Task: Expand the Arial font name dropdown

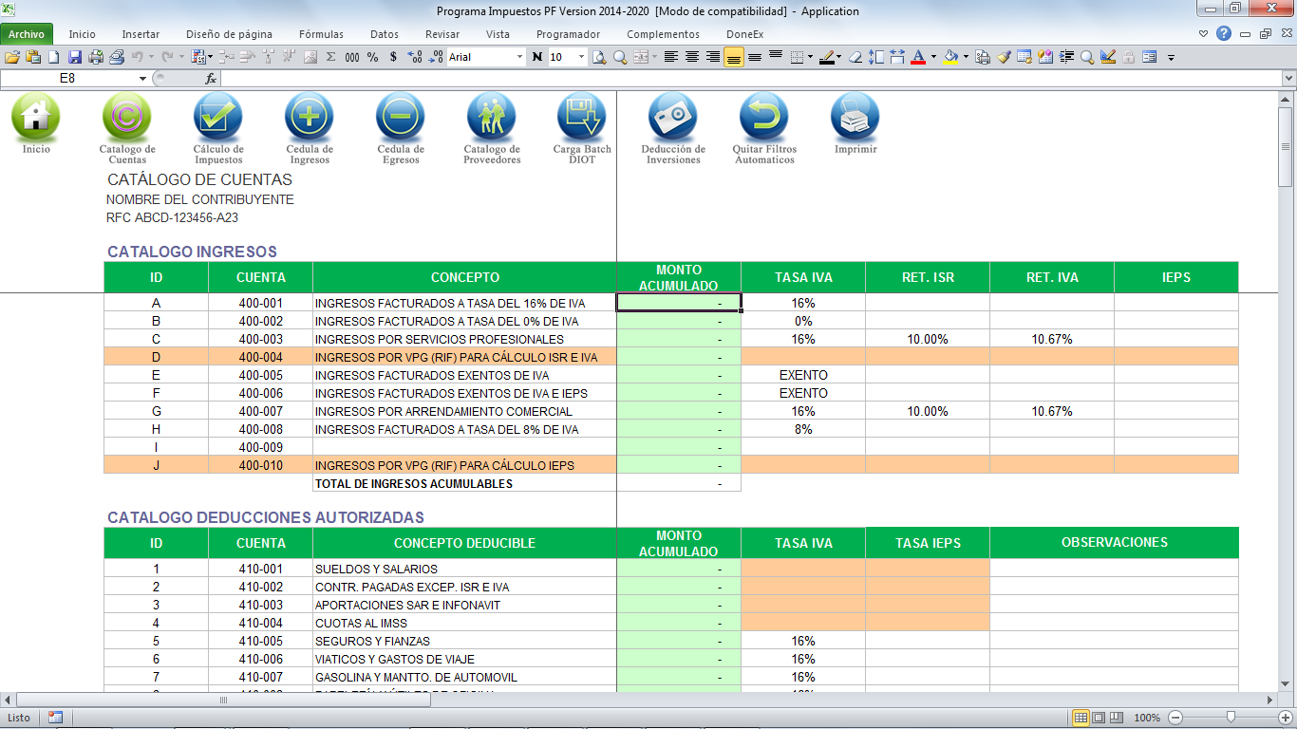Action: tap(519, 57)
